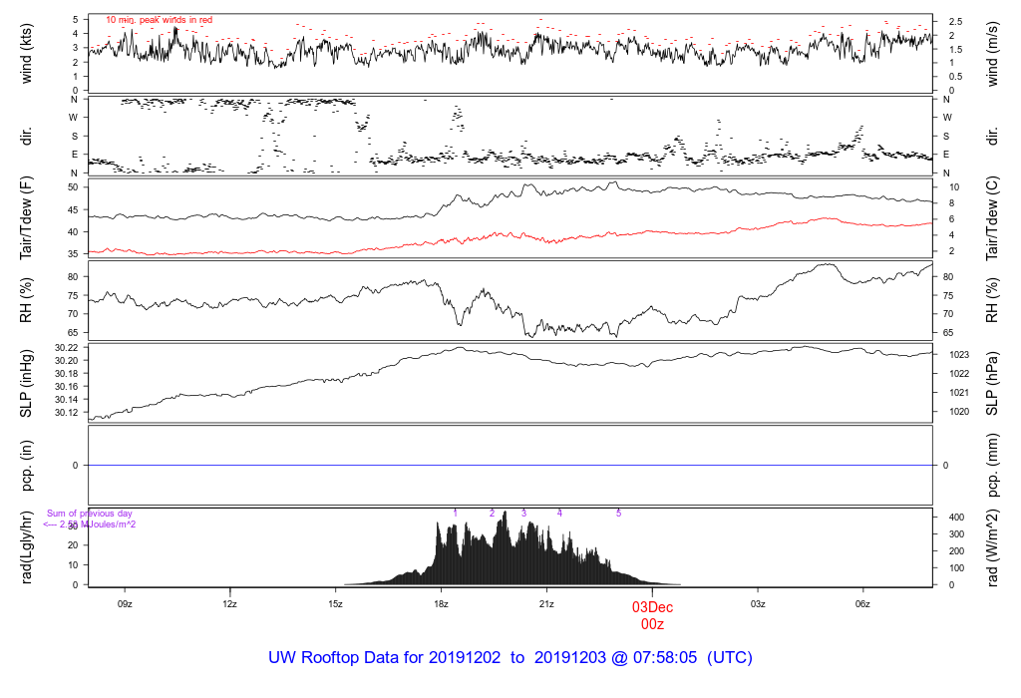Click the '10 min. peak winds in red' legend text
Screen dimensions: 1021x698
[x=159, y=20]
